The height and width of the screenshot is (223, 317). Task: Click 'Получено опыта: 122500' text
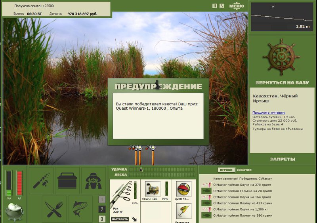tap(34, 6)
